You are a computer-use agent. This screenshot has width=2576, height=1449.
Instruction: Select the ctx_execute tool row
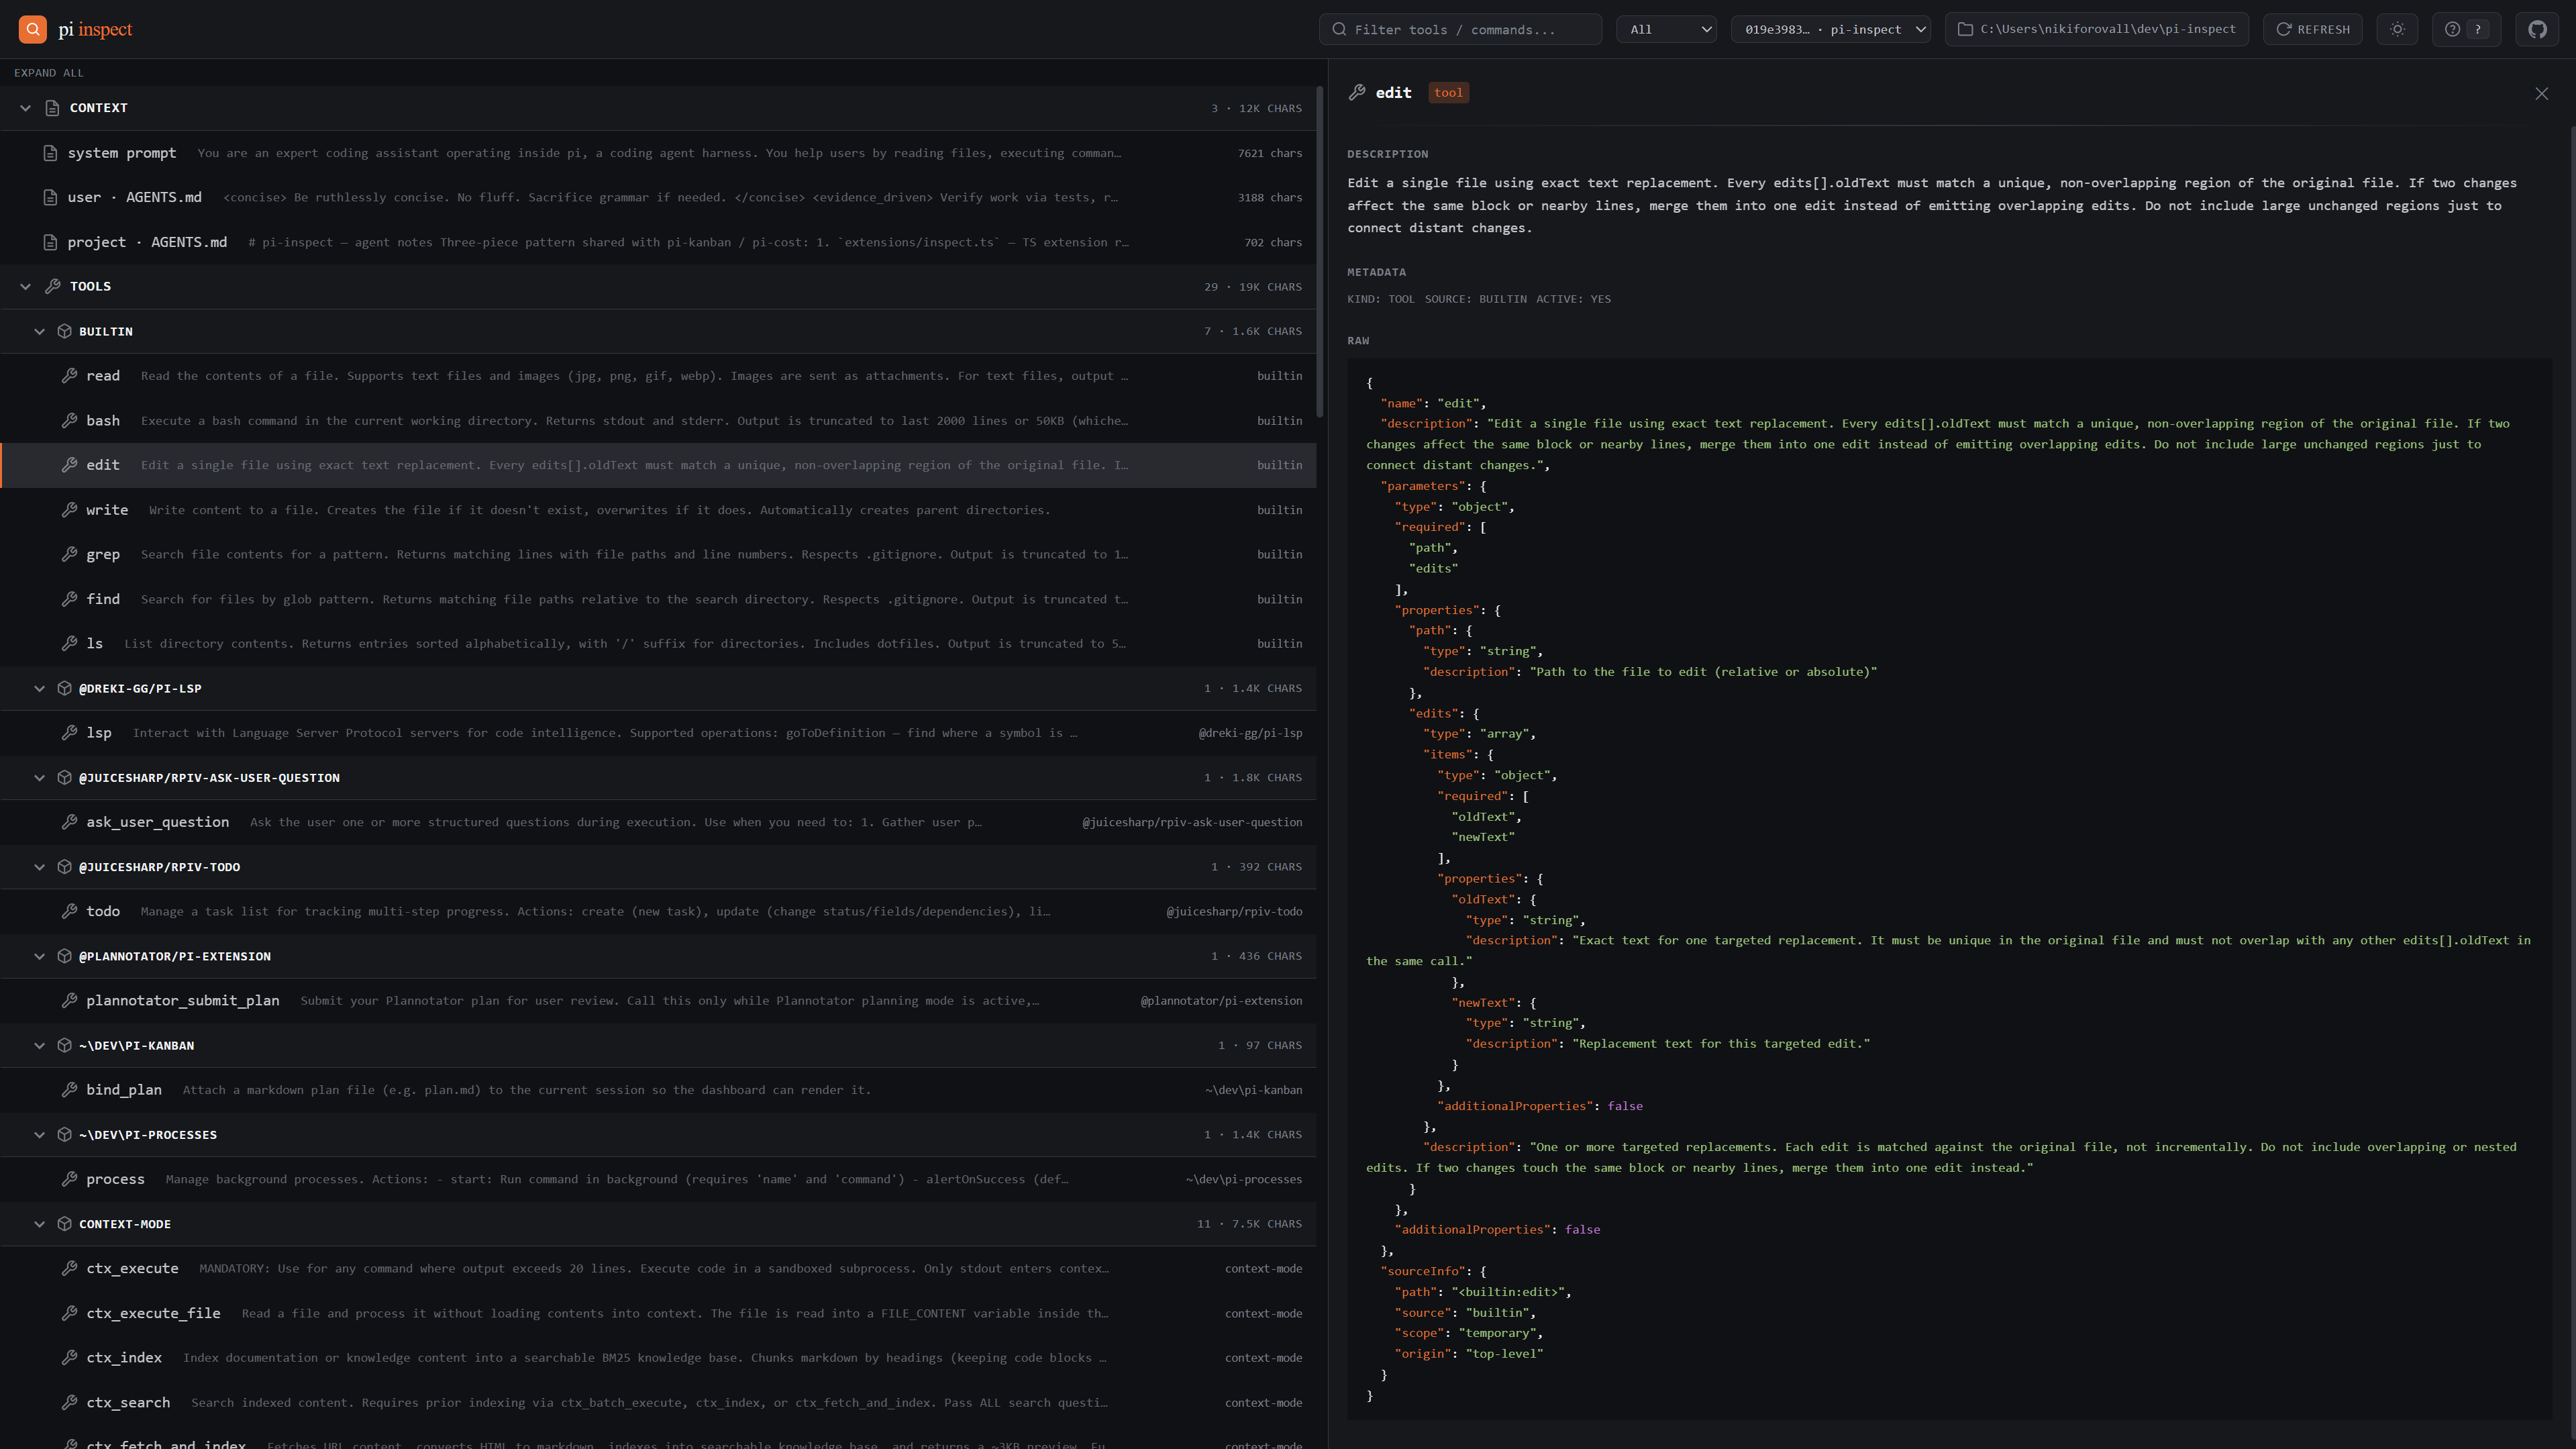coord(658,1269)
